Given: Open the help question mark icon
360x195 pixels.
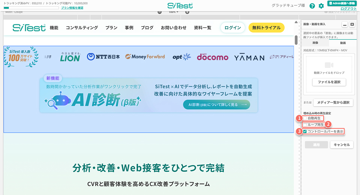Looking at the screenshot, I should tap(312, 6).
